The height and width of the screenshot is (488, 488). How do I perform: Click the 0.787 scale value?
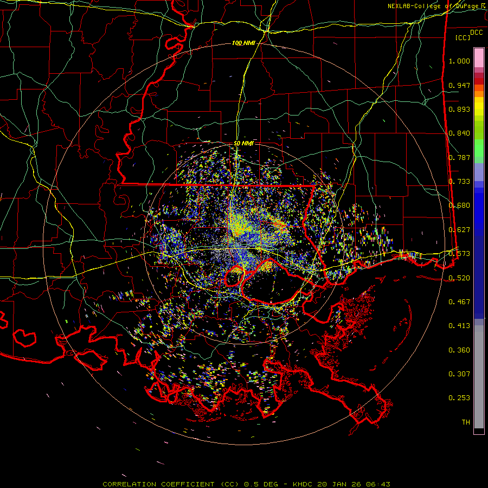[459, 157]
